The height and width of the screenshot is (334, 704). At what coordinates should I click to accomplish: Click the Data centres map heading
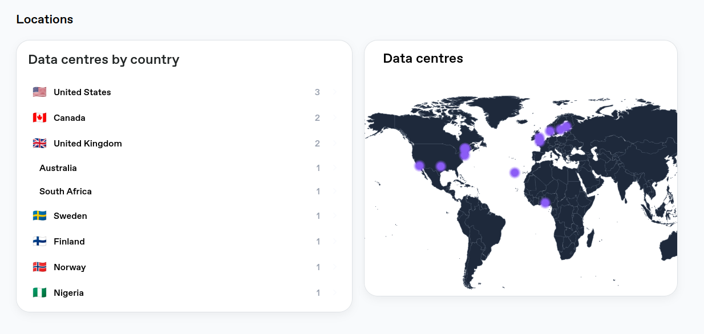[x=423, y=58]
